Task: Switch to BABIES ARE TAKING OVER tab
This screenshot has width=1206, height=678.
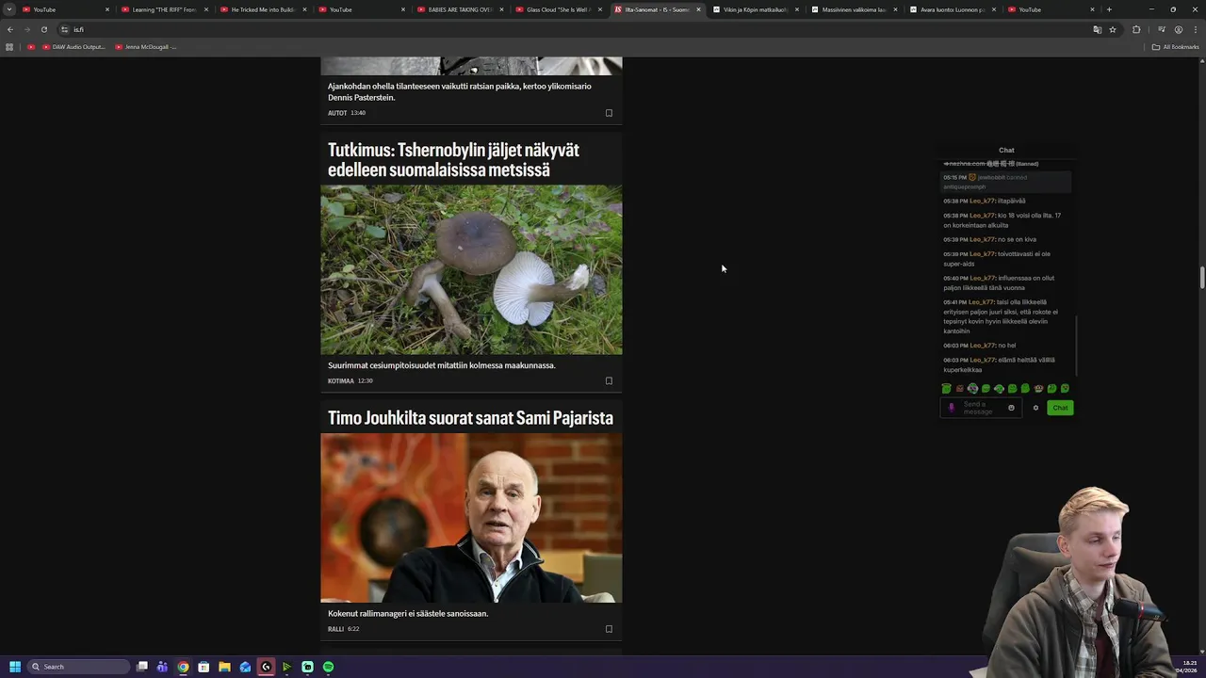Action: [x=459, y=9]
